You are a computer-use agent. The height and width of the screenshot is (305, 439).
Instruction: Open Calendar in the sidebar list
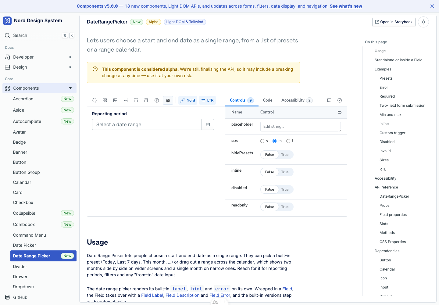43,182
